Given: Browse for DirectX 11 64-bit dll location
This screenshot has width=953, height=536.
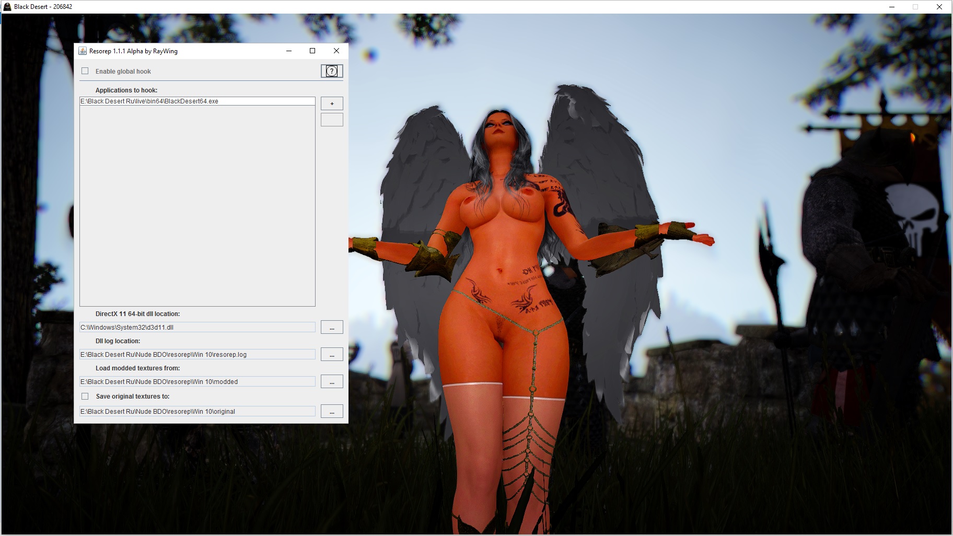Looking at the screenshot, I should pos(332,328).
